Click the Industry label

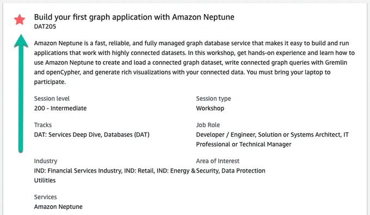click(46, 161)
